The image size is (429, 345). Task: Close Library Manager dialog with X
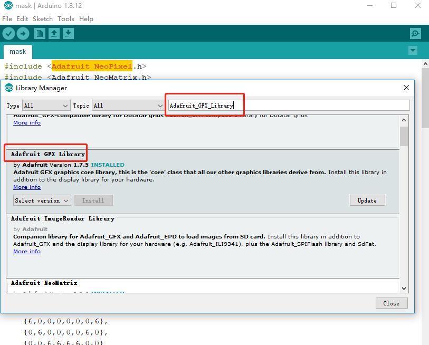406,88
